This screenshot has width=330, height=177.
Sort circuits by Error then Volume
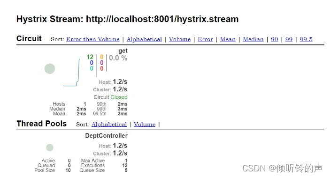(x=93, y=39)
